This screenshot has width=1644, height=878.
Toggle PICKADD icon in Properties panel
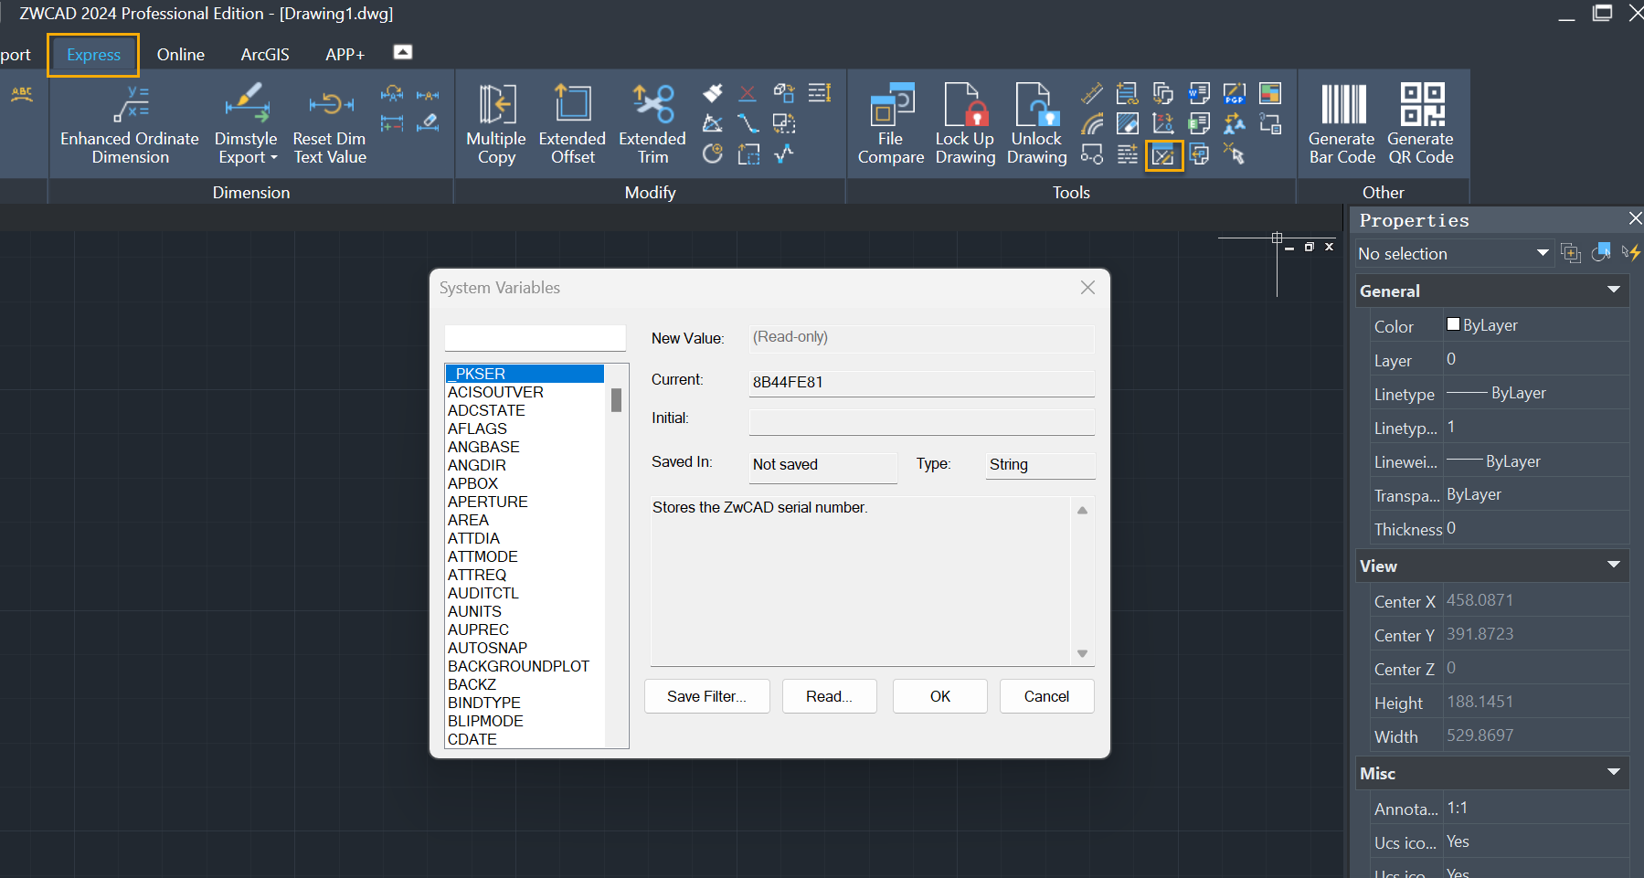[x=1571, y=253]
